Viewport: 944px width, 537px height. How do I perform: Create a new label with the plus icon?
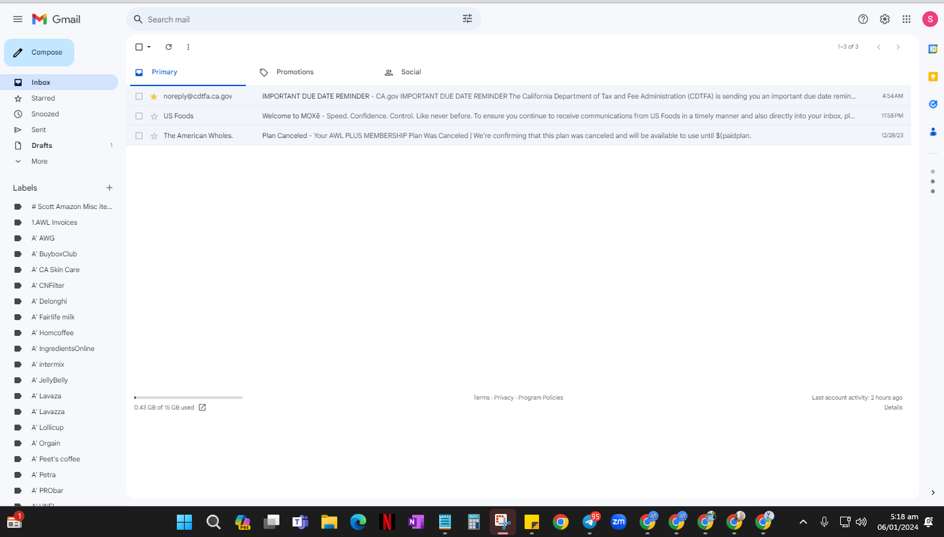(109, 188)
